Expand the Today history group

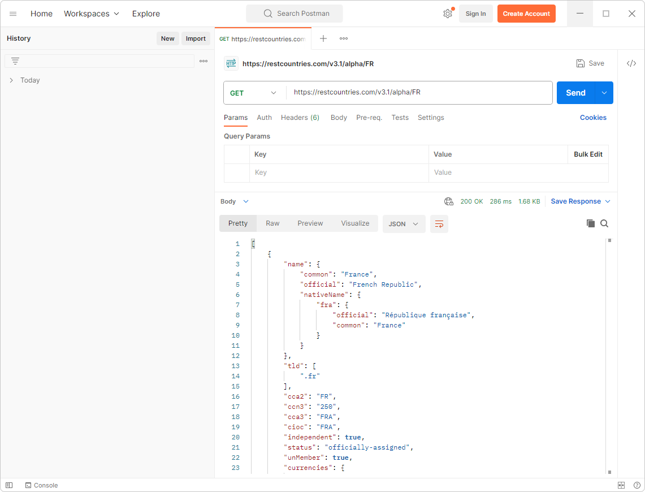coord(11,80)
